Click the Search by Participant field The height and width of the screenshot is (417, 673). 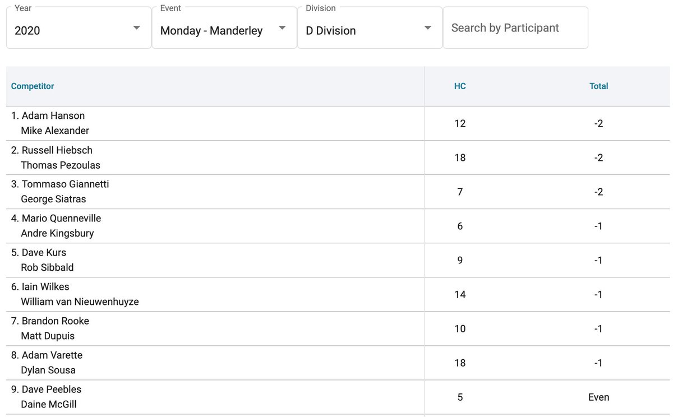tap(515, 27)
